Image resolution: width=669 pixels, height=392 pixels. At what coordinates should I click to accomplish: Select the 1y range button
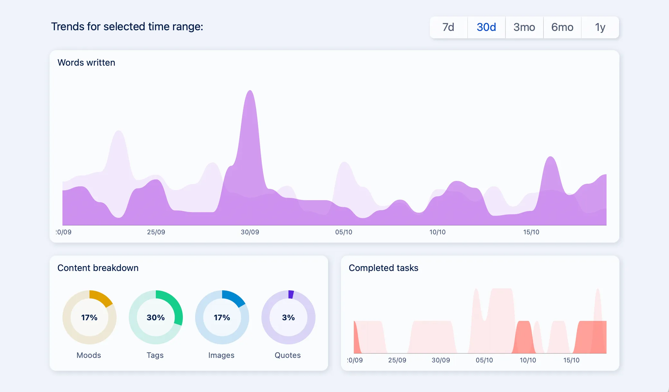600,27
